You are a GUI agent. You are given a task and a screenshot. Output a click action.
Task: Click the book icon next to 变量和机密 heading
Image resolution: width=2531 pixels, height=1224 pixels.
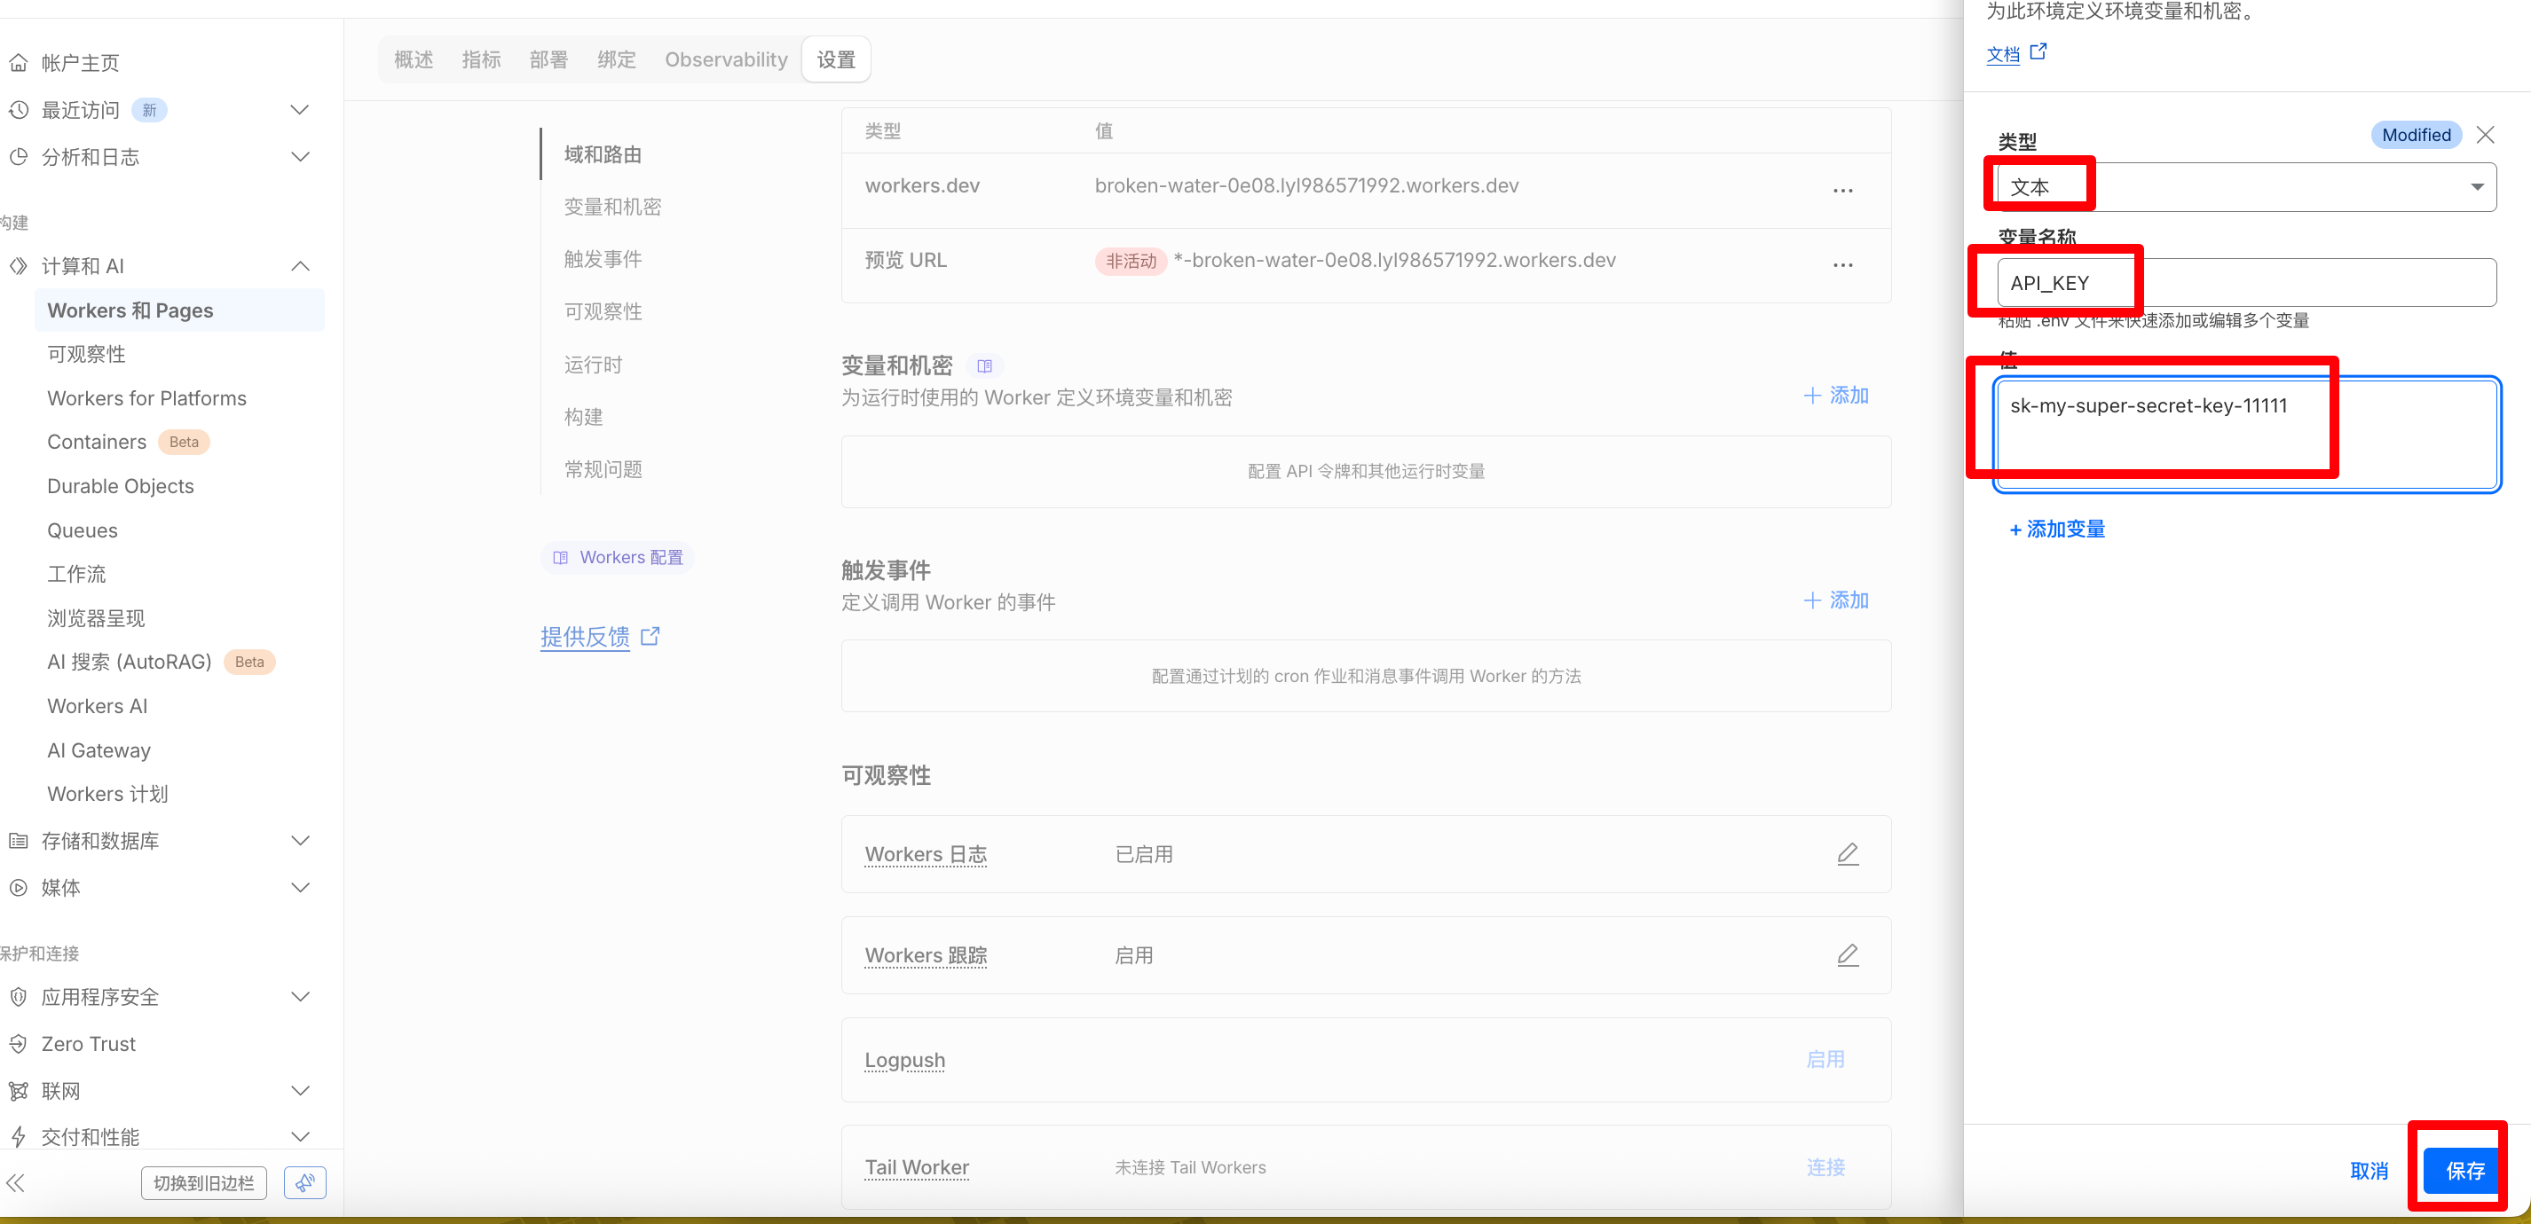983,366
